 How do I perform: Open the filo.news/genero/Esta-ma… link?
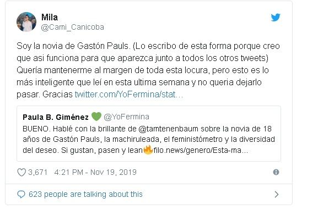201,150
